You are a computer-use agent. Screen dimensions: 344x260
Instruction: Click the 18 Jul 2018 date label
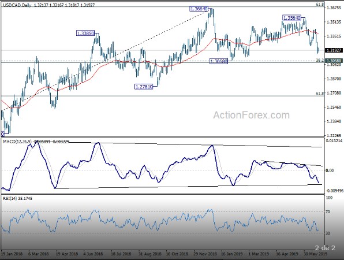coord(121,254)
